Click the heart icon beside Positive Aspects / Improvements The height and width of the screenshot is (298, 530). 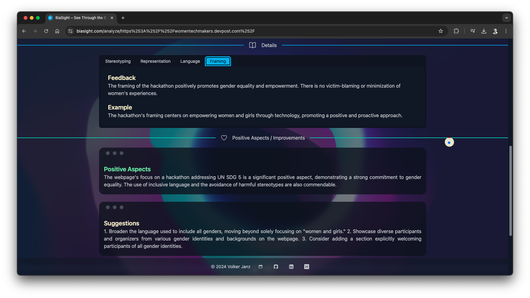224,138
